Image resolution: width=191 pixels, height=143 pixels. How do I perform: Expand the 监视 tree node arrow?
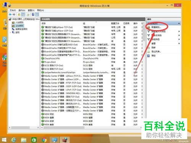click(10, 32)
